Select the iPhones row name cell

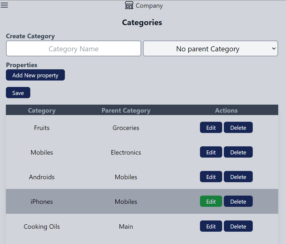point(42,201)
